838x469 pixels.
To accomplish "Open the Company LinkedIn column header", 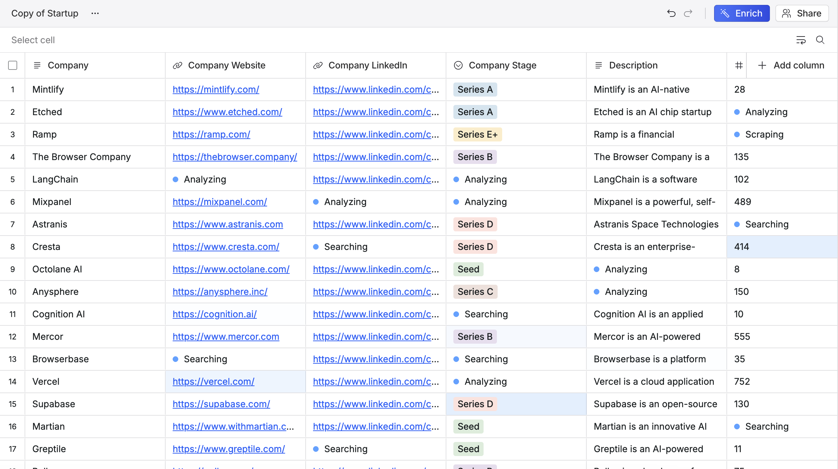I will click(x=367, y=65).
